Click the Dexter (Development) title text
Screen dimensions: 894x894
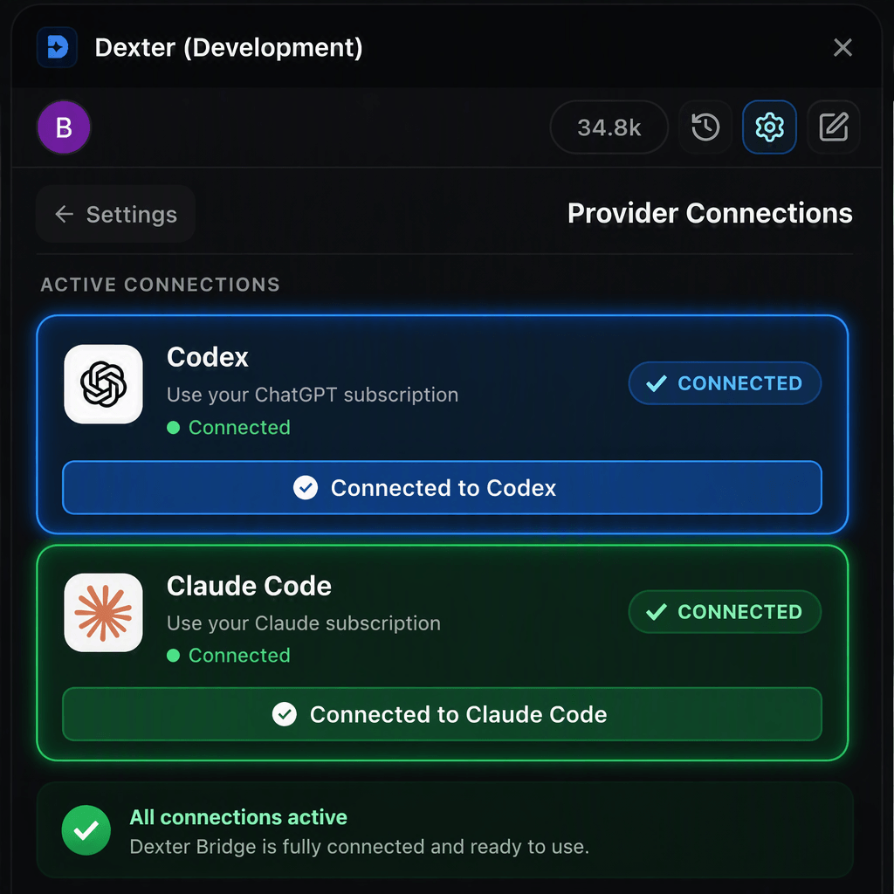229,47
